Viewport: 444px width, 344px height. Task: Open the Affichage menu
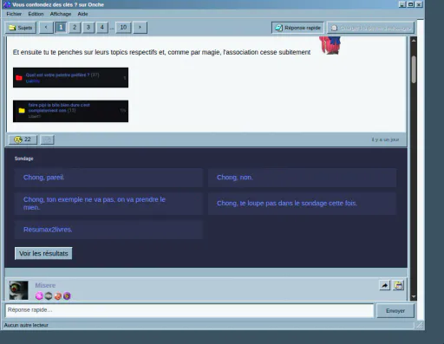coord(61,14)
